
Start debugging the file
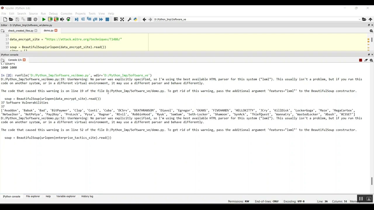[77, 19]
